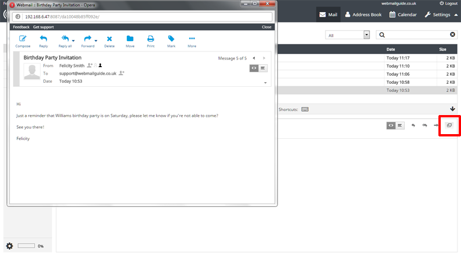The height and width of the screenshot is (259, 461).
Task: Click preview pane reply-all arrows
Action: click(425, 125)
